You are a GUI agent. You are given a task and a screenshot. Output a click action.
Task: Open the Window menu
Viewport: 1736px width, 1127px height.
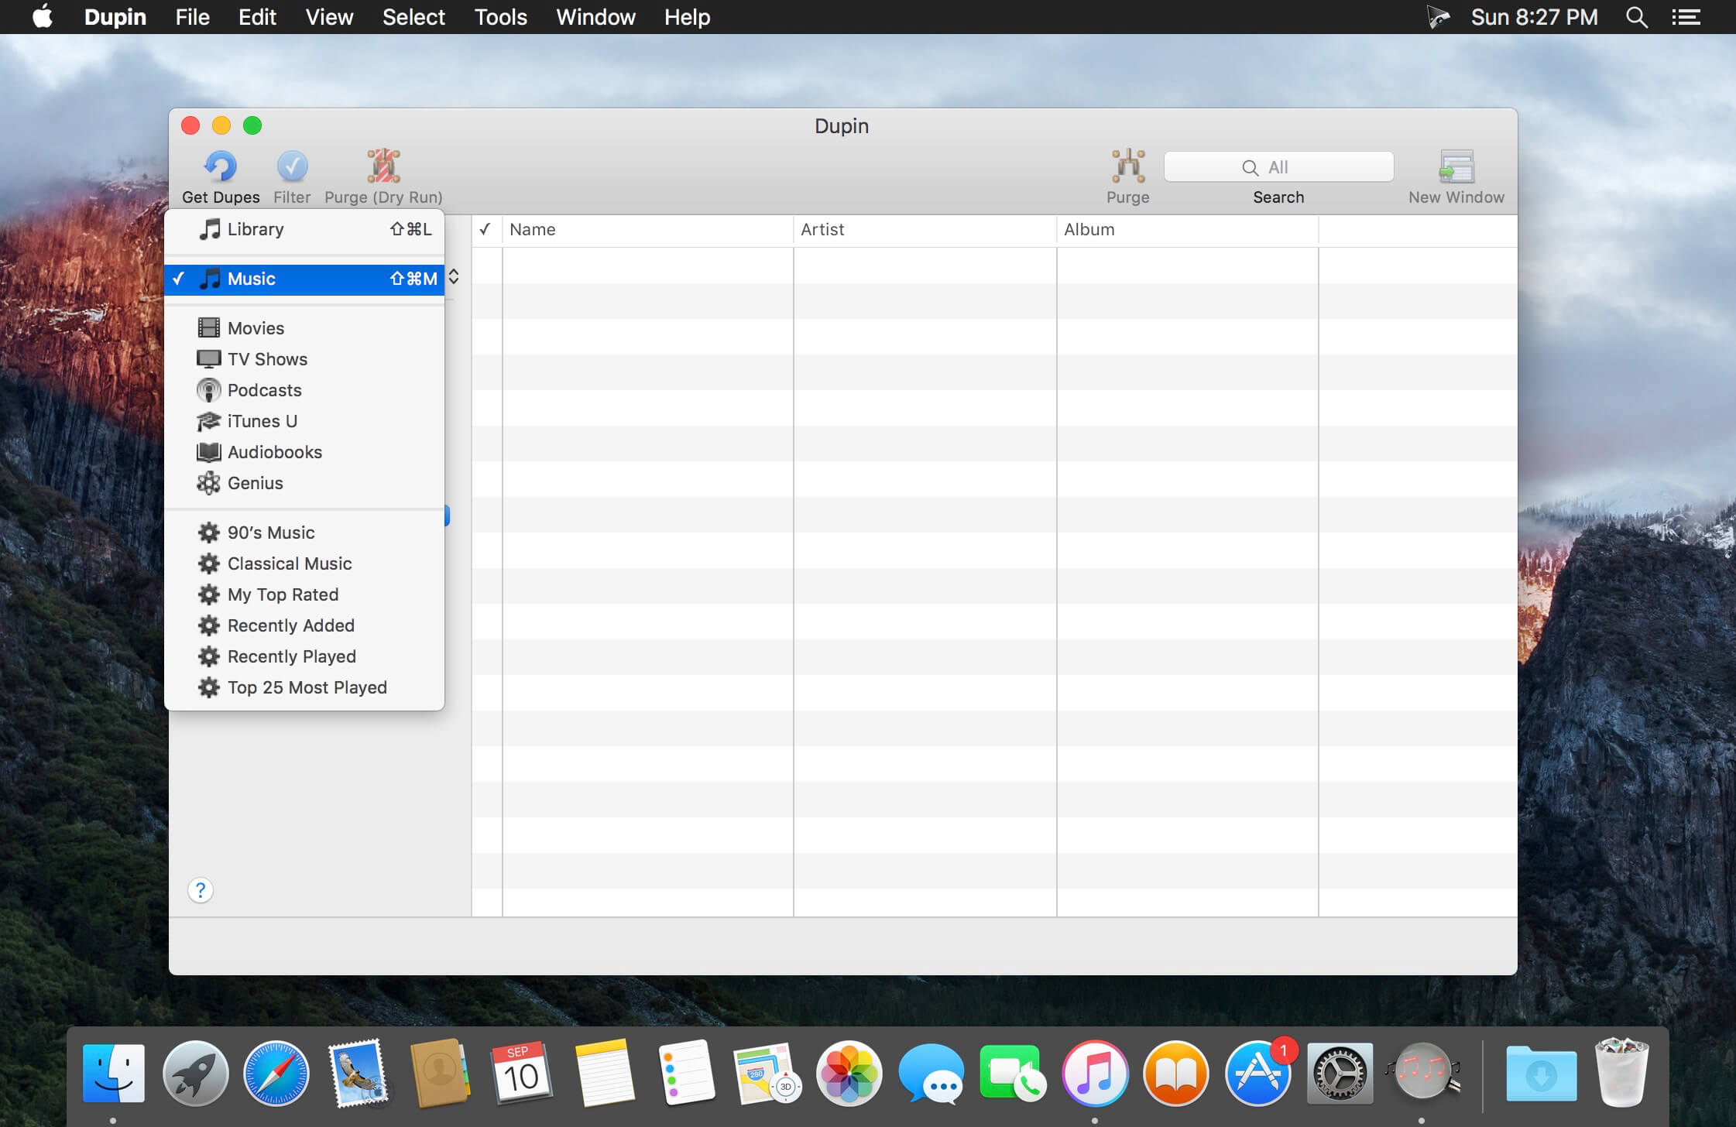595,17
